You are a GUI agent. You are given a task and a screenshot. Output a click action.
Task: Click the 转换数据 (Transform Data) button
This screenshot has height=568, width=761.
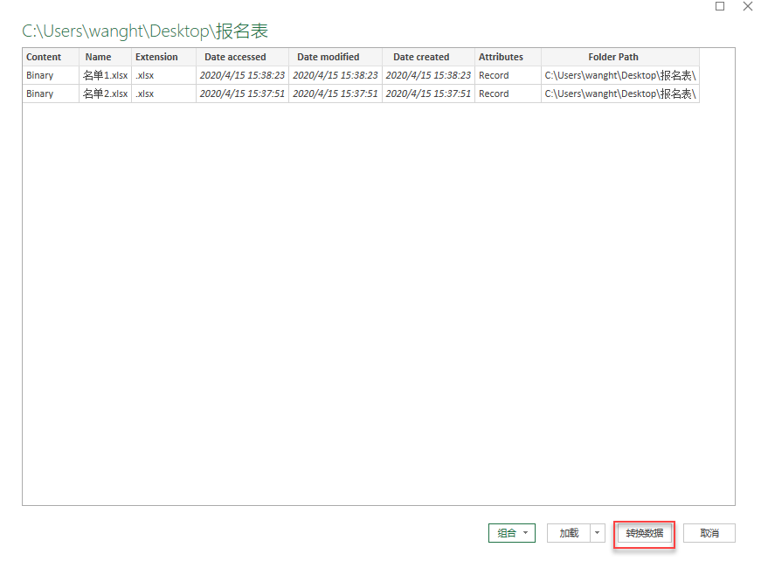644,533
